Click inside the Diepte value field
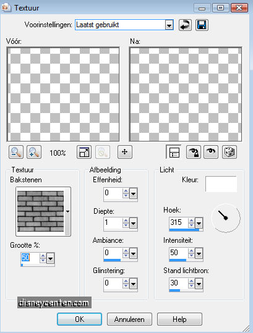 coord(113,223)
